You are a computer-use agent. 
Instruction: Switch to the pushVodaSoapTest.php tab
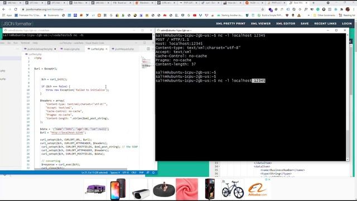pyautogui.click(x=40, y=49)
